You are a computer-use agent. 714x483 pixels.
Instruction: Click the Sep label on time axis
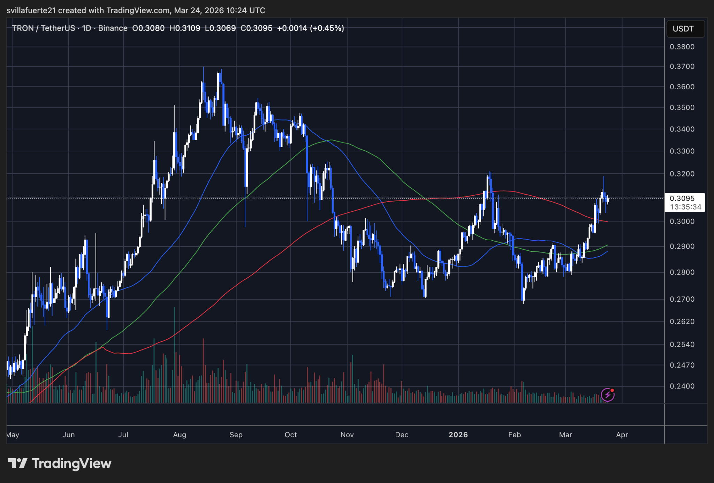[236, 435]
